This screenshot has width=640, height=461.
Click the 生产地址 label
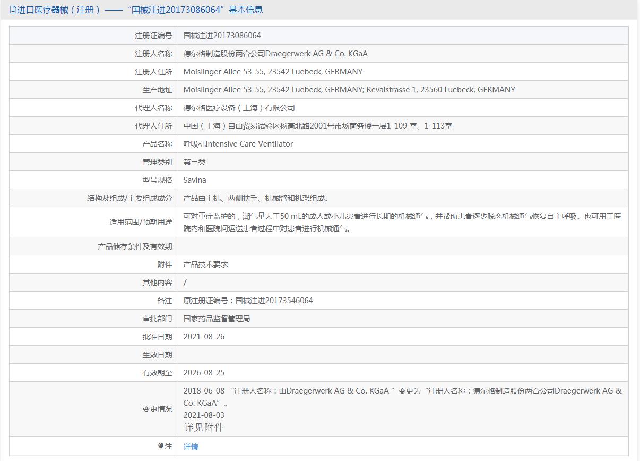click(x=157, y=90)
